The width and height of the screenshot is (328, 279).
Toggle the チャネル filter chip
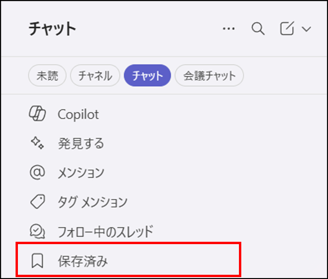95,75
